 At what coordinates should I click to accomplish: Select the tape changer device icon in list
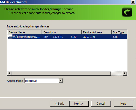[10, 37]
